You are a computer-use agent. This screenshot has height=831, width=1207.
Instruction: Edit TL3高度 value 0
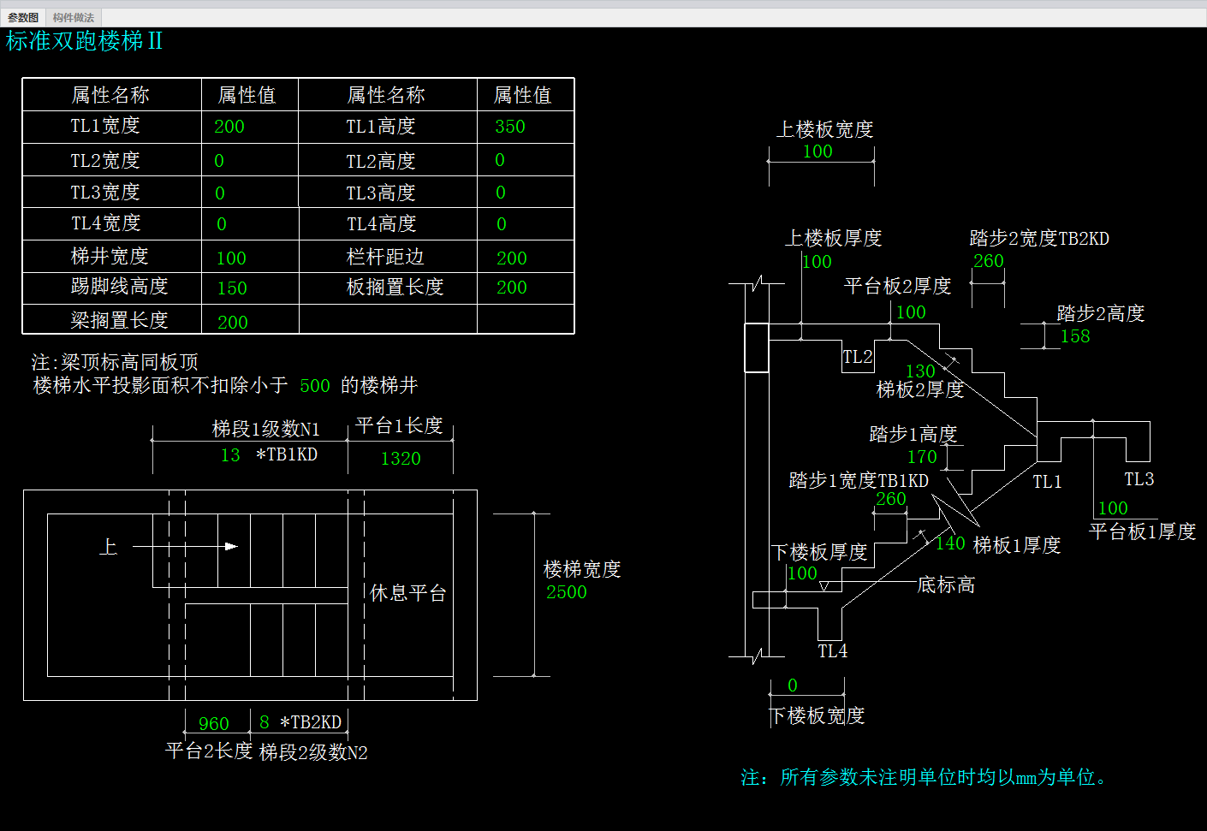click(x=501, y=193)
